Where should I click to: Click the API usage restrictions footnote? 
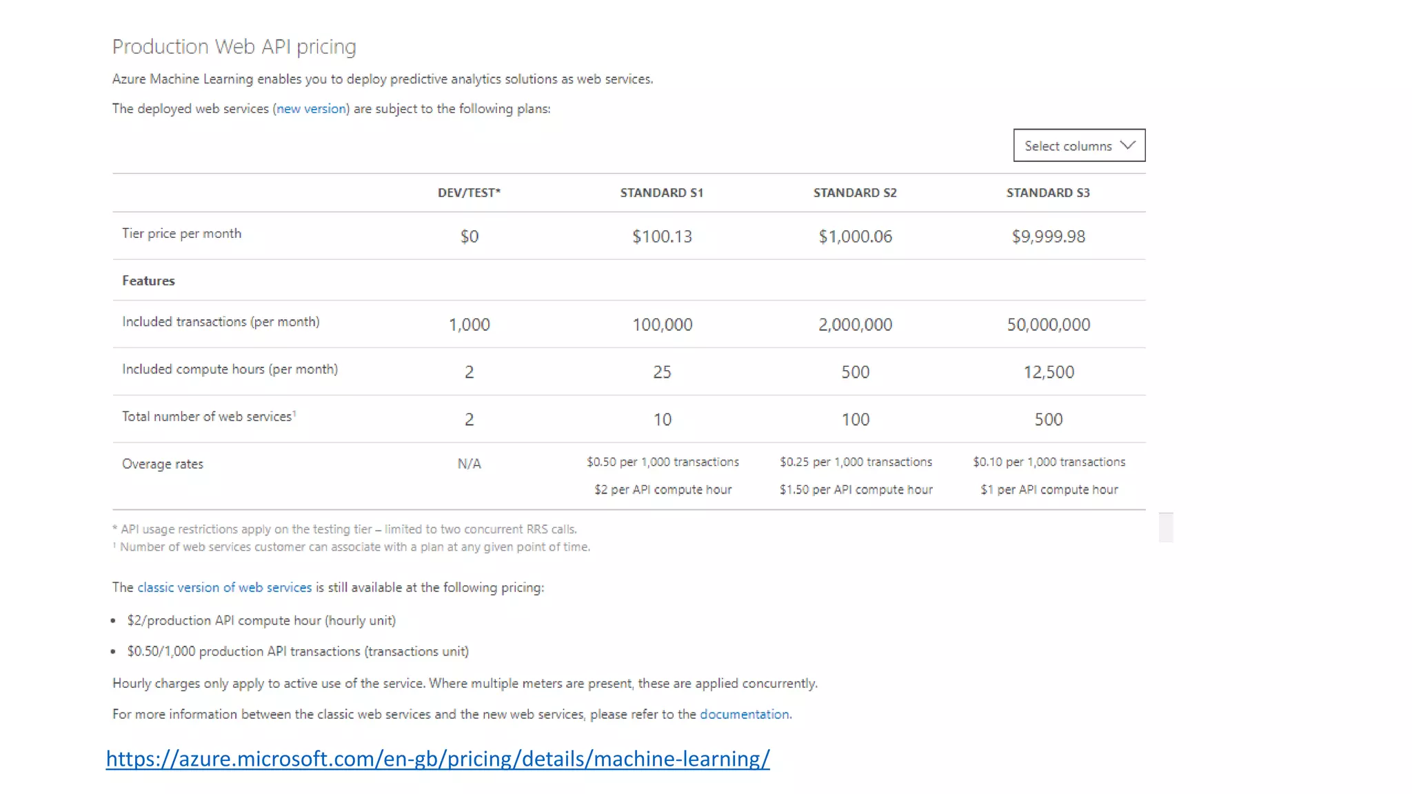click(345, 529)
